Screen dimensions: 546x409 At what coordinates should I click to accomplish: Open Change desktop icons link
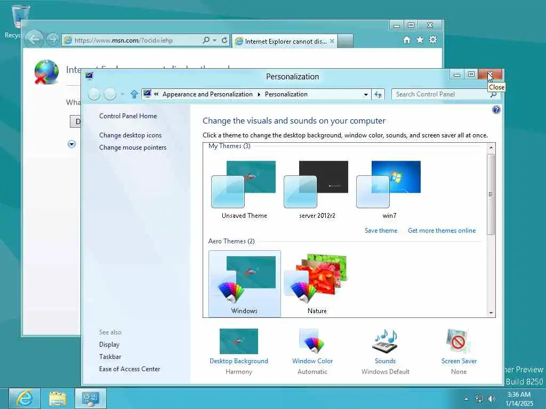pyautogui.click(x=130, y=135)
